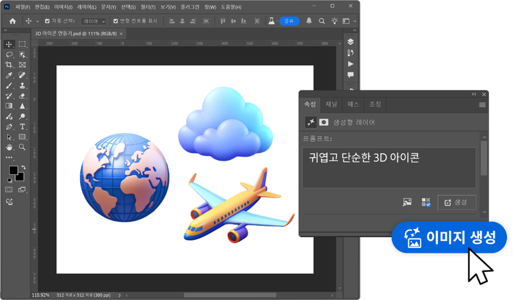The image size is (513, 300).
Task: Toggle the 변형 컨트롤 표시 checkbox
Action: click(116, 21)
